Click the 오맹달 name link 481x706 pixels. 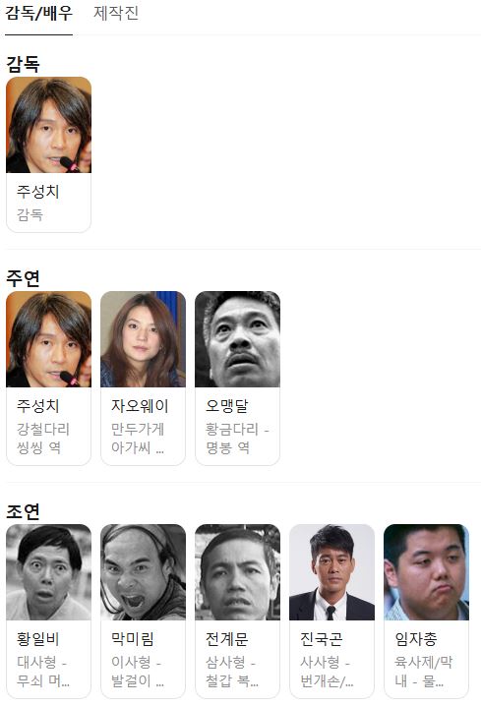(226, 406)
